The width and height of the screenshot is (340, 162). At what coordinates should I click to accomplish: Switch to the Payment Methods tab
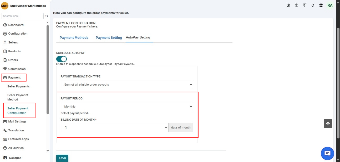click(74, 37)
